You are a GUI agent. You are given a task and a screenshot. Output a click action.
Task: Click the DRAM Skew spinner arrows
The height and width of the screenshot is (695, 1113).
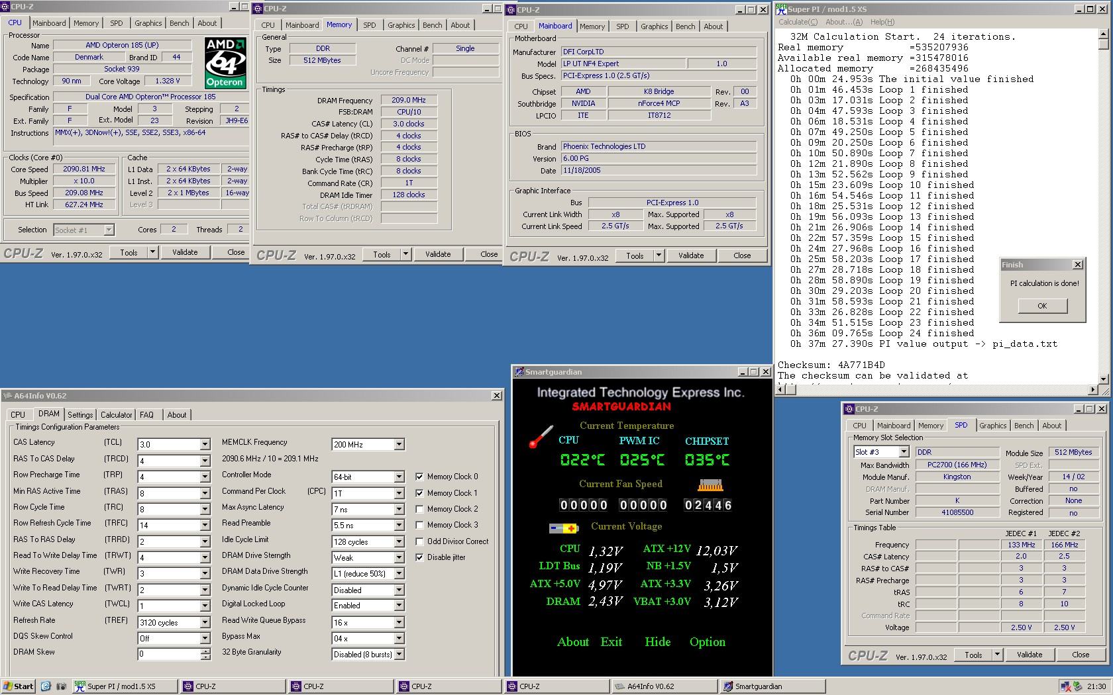click(x=205, y=654)
